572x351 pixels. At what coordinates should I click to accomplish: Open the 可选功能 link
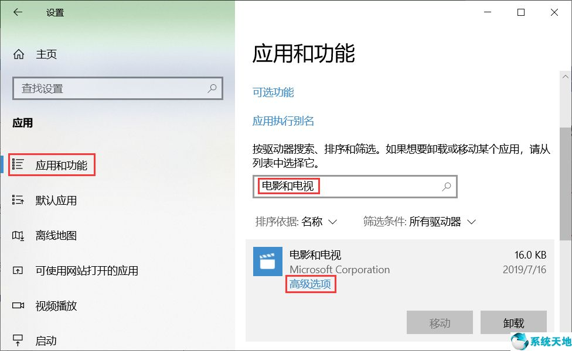(273, 92)
